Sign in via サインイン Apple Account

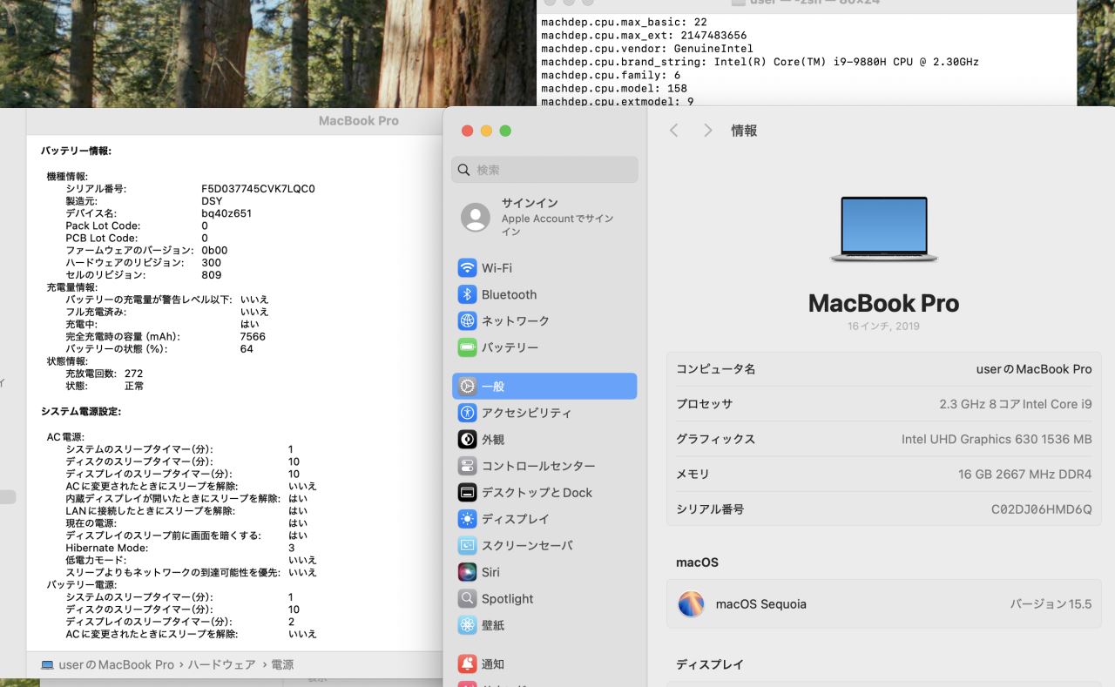[x=544, y=217]
